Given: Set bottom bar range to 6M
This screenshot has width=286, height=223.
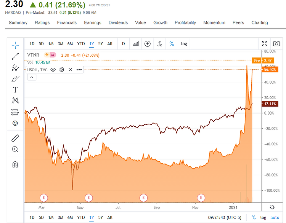Looking at the screenshot, I should 70,218.
